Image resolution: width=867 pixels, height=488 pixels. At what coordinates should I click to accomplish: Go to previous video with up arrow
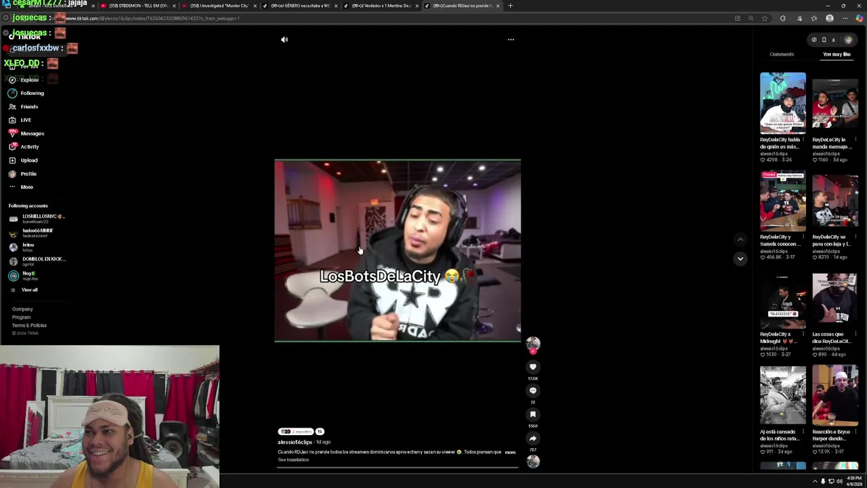click(x=740, y=239)
